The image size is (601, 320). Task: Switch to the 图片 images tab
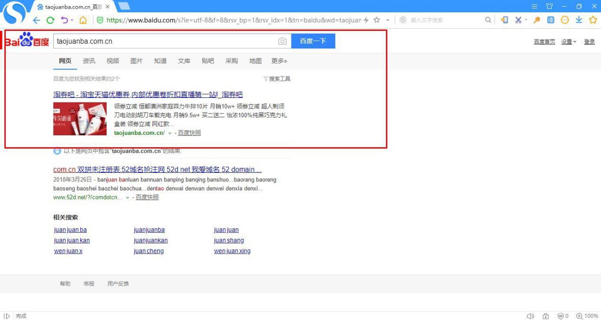coord(136,61)
